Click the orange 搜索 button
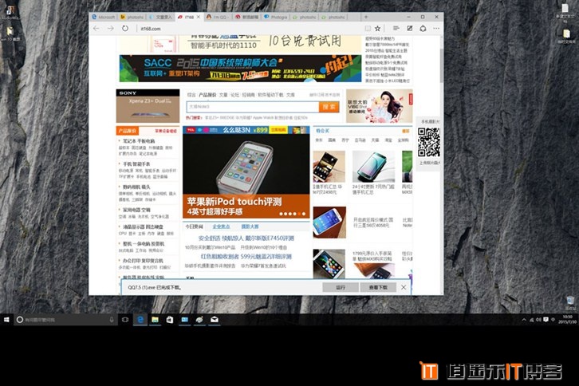579x386 pixels. (x=329, y=107)
